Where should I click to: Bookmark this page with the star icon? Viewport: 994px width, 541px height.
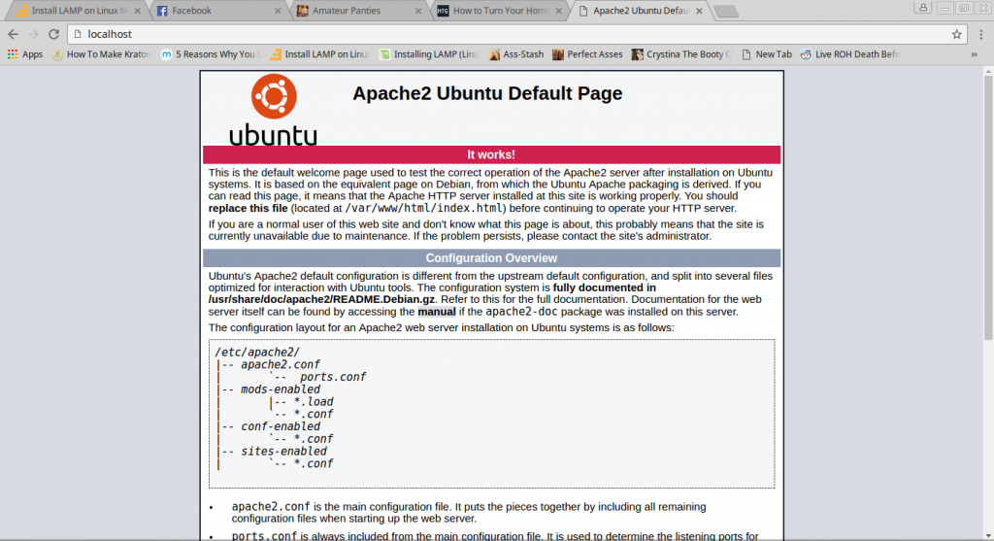pos(957,34)
